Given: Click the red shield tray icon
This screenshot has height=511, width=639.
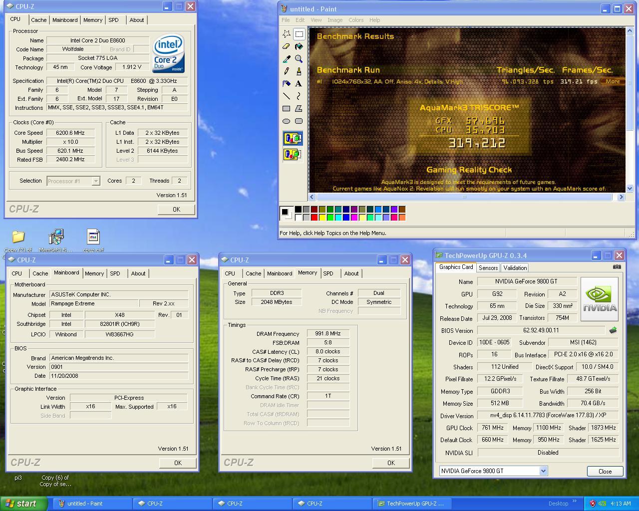Looking at the screenshot, I should pos(593,504).
